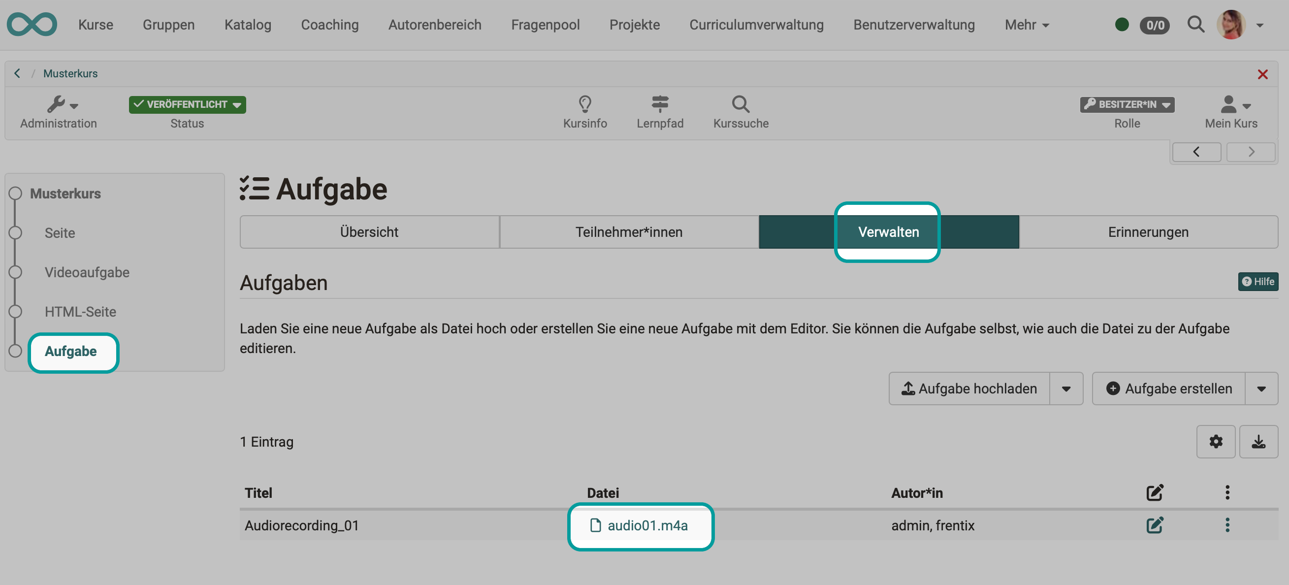Open the BESITZER*IN role dropdown

(x=1127, y=104)
